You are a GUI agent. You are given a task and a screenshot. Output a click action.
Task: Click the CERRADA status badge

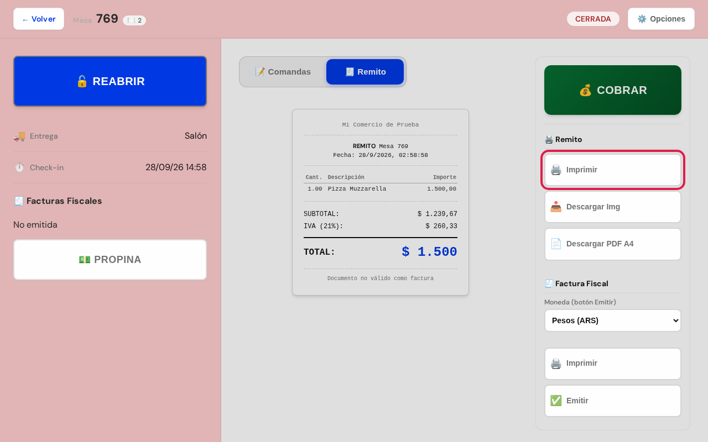593,19
